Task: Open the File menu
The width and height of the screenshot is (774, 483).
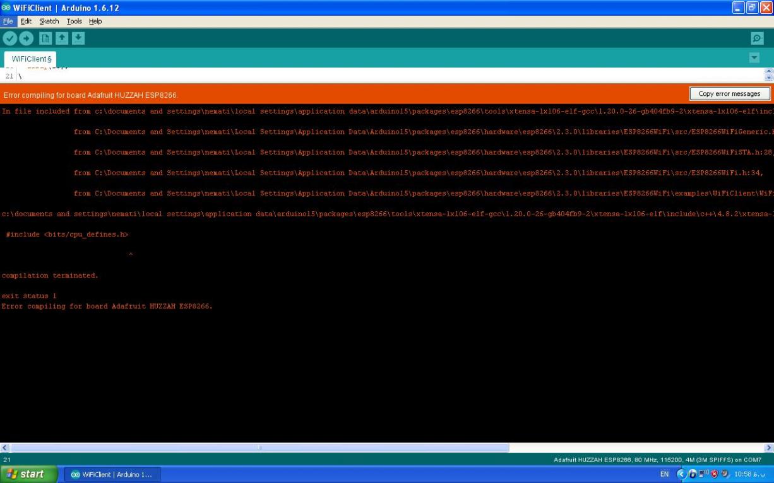Action: tap(8, 21)
